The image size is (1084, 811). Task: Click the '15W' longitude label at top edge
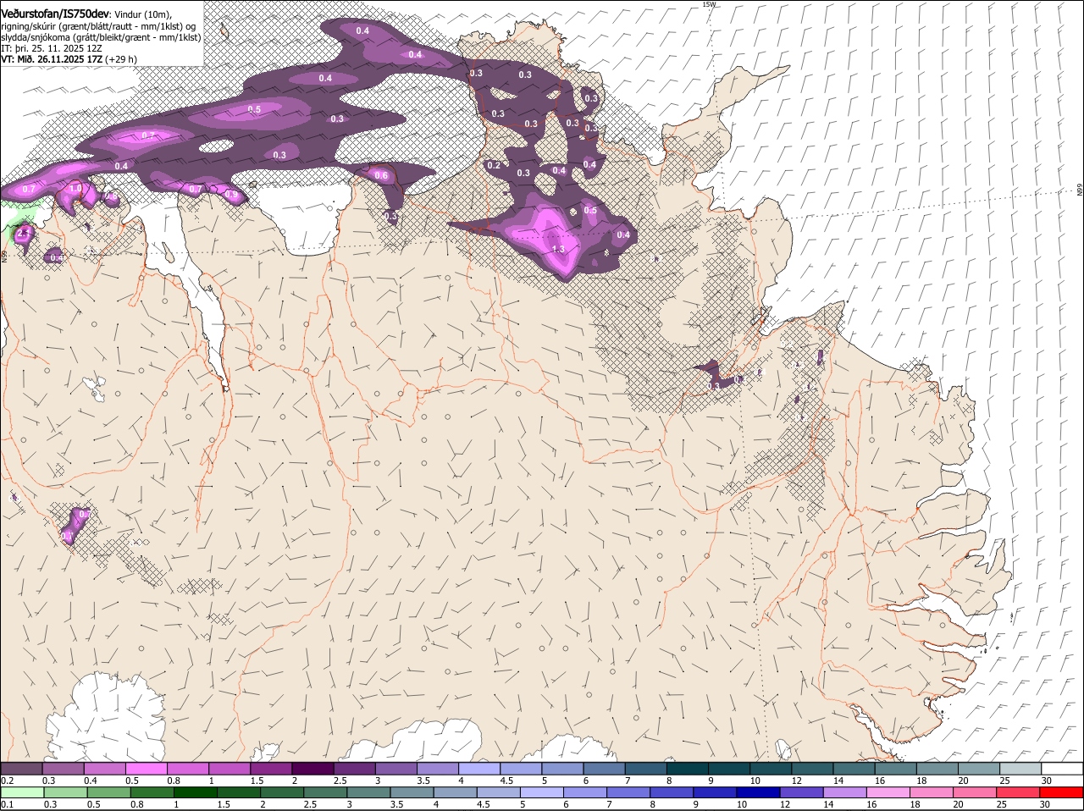coord(709,4)
